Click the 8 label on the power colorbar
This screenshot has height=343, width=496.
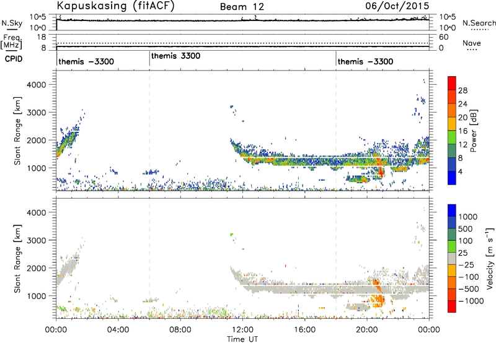[461, 158]
